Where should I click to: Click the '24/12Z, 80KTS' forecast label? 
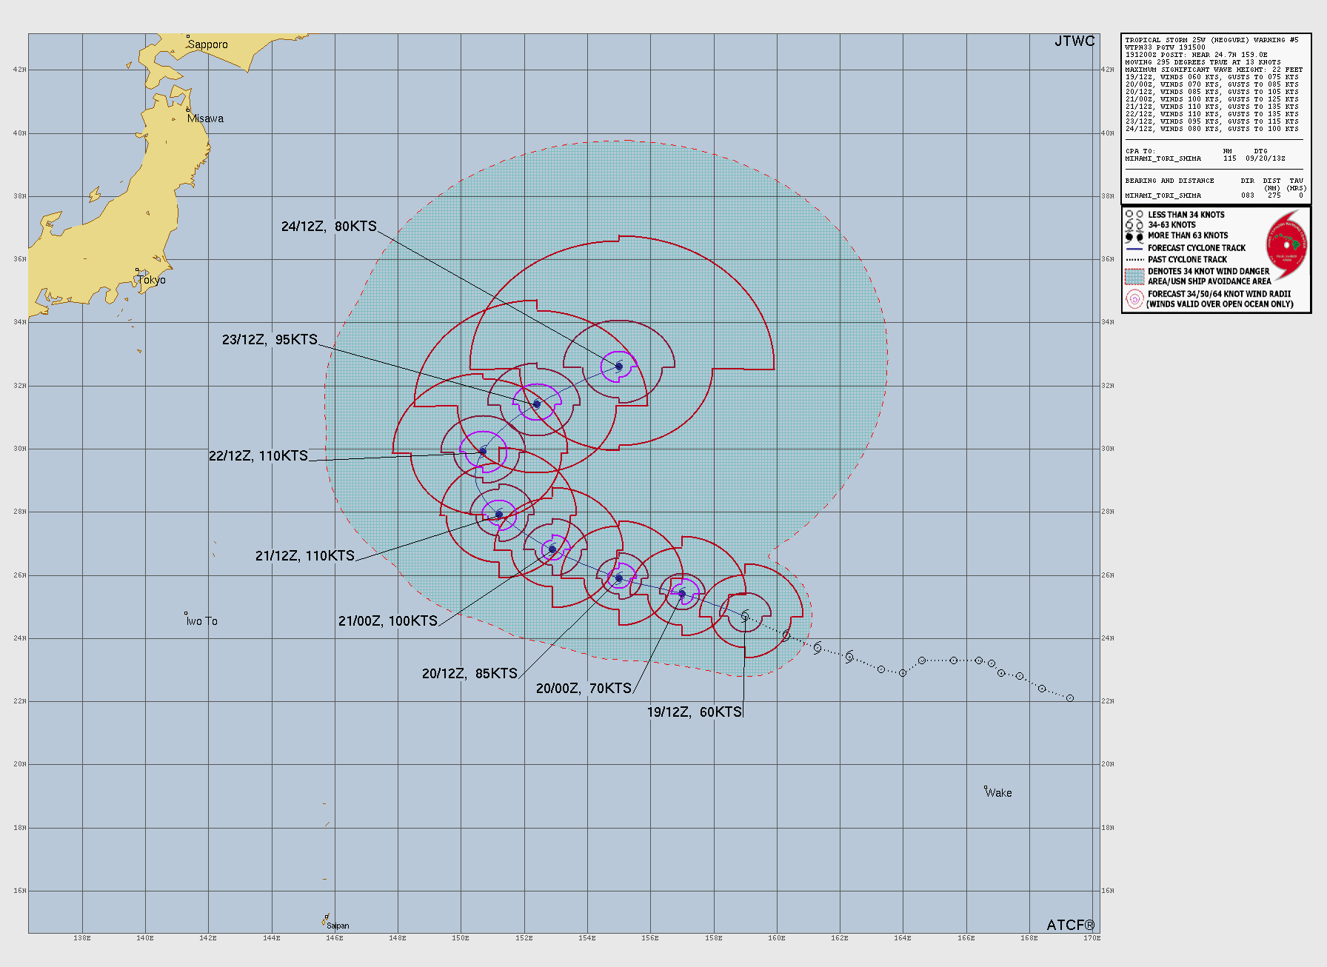pyautogui.click(x=329, y=227)
